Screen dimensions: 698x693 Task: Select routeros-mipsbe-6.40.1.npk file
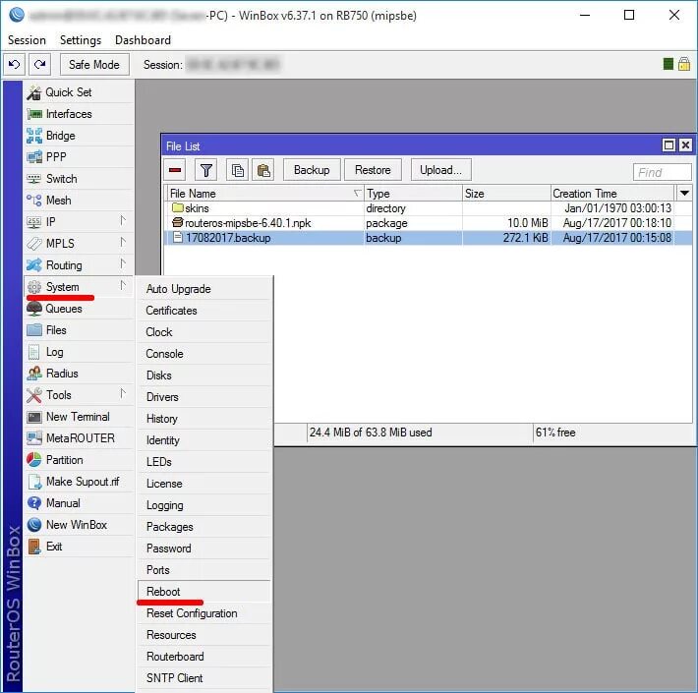[x=428, y=223]
